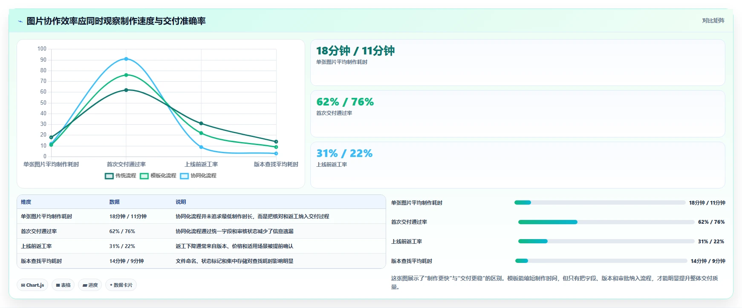Viewport: 742px width, 308px height.
Task: Click description 协同化流程通过统一字段和审核状态减少了信息遗漏
Action: [x=234, y=231]
